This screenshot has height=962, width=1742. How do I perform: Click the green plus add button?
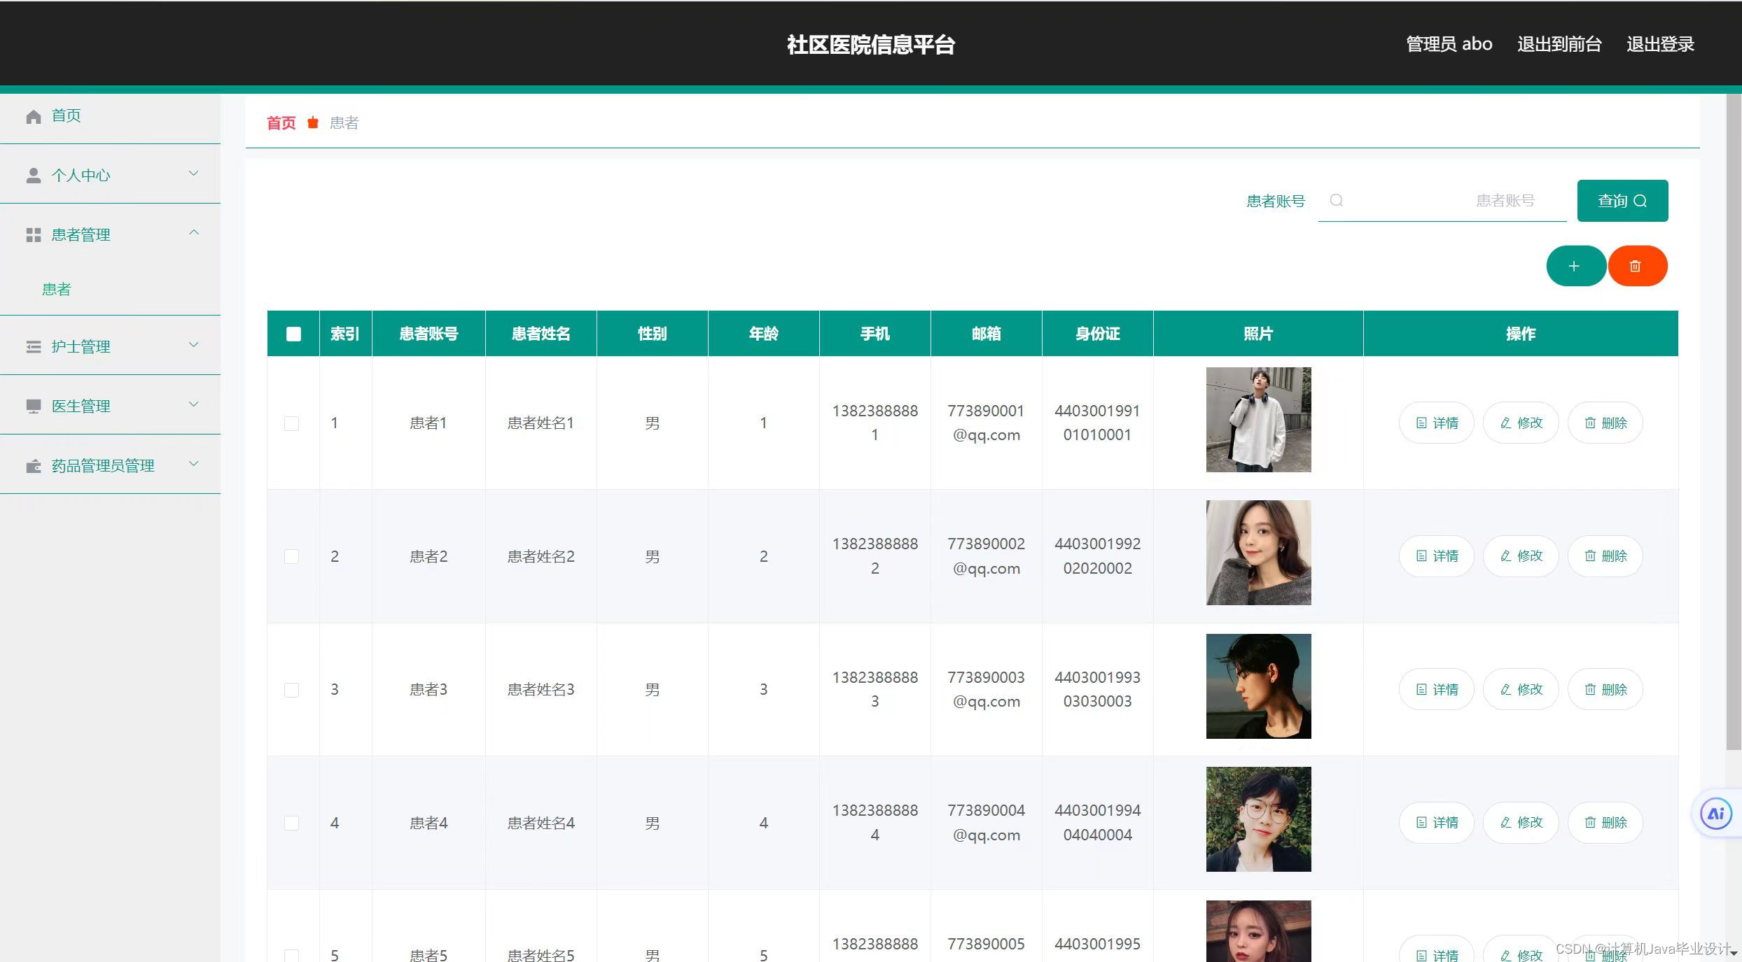coord(1575,266)
